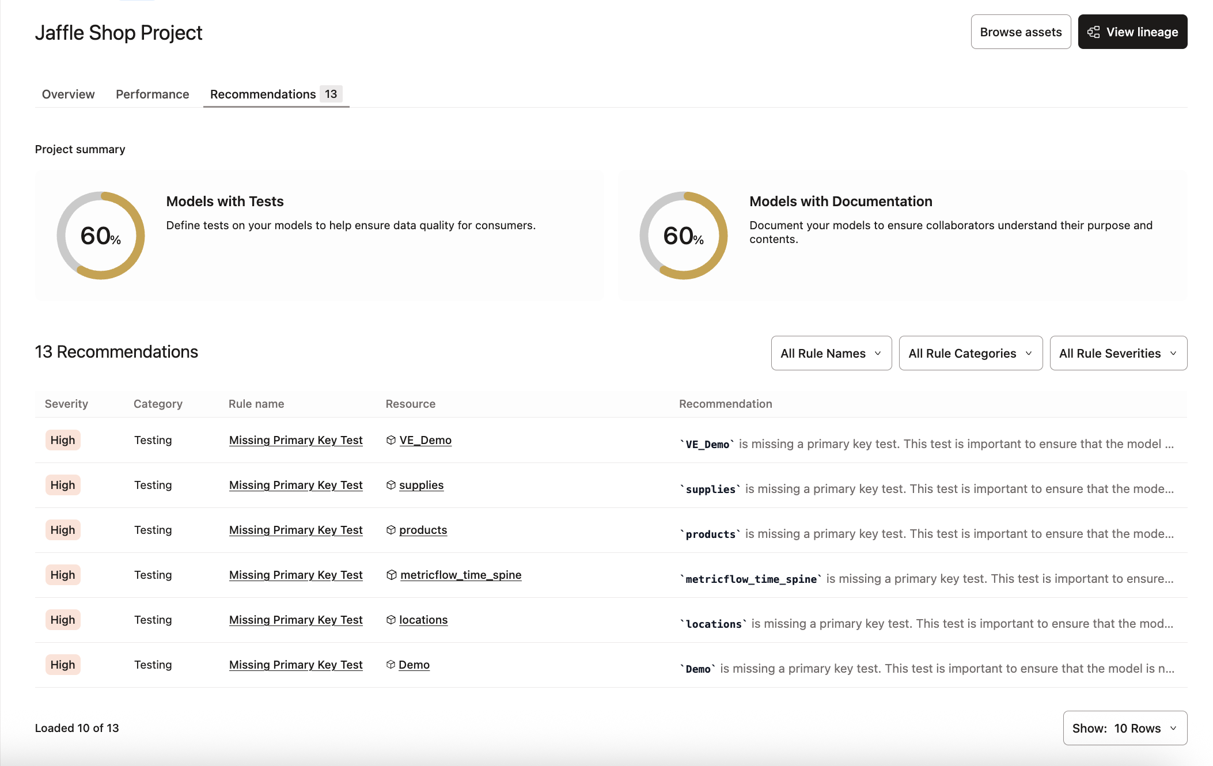Click the Models with Tests 60% progress ring
Screen dimensions: 1213x766
click(x=100, y=236)
